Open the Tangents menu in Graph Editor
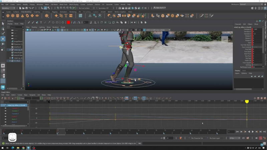Screen dimensions: 267x150 (32, 95)
